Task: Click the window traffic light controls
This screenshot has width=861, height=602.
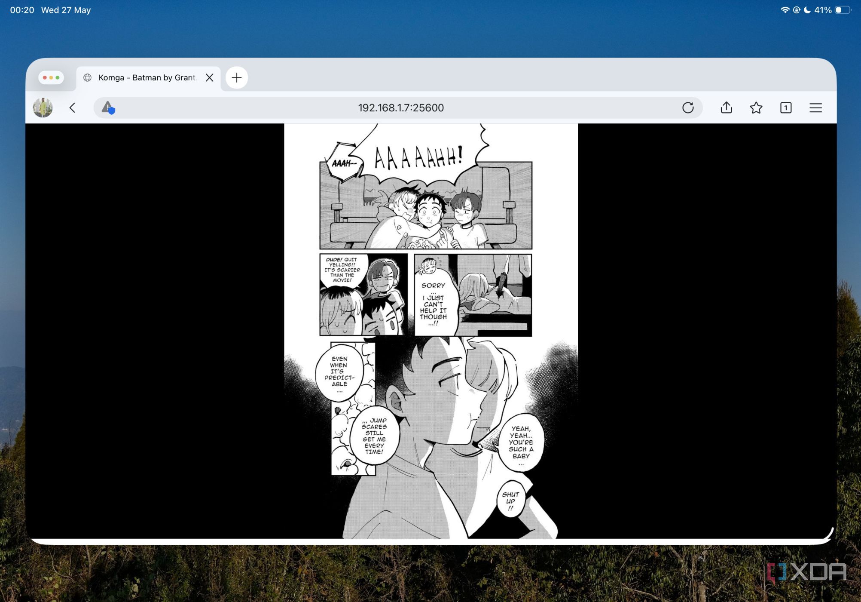Action: [51, 77]
